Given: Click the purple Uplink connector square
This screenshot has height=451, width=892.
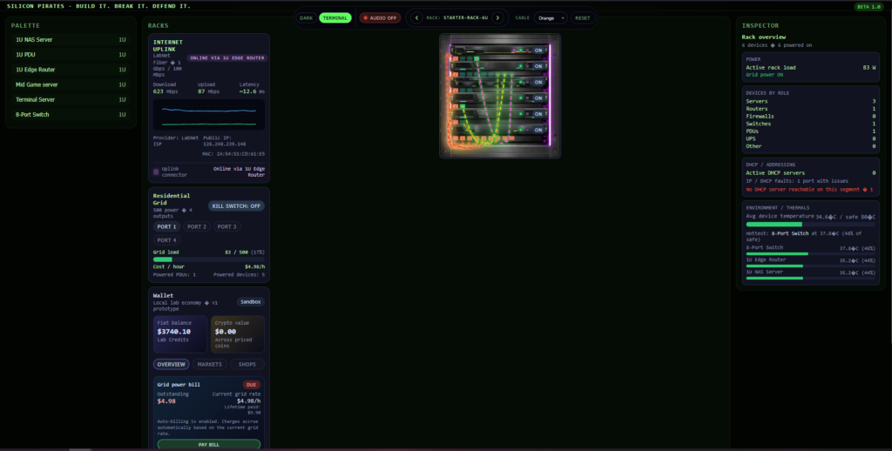Looking at the screenshot, I should coord(156,172).
